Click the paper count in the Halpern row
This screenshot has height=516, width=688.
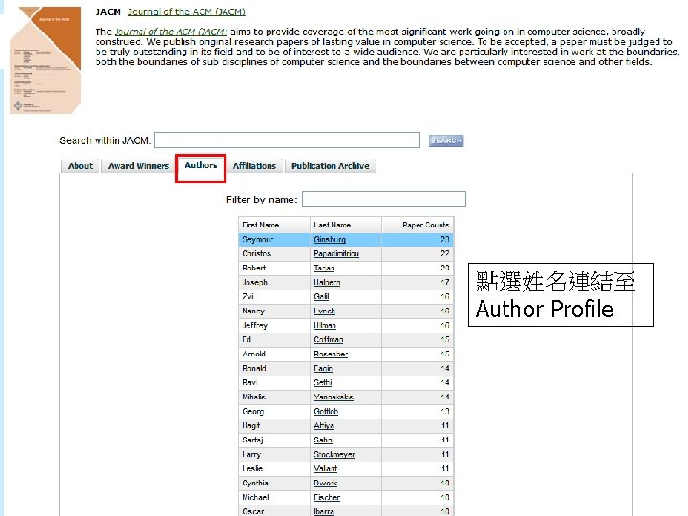[444, 283]
